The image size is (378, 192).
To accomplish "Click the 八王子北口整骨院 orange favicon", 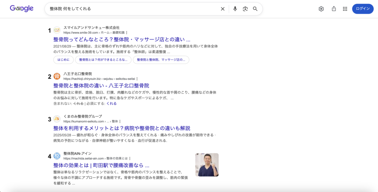I will (x=57, y=76).
